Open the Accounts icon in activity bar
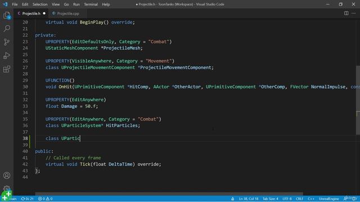This screenshot has height=202, width=360. tap(7, 176)
